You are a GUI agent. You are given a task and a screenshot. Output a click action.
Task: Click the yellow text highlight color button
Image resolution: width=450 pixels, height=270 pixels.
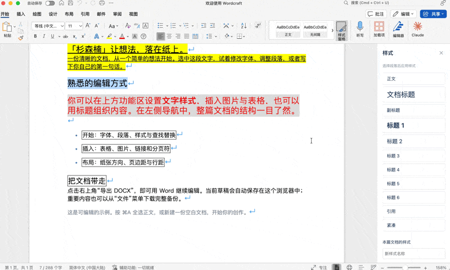point(109,37)
